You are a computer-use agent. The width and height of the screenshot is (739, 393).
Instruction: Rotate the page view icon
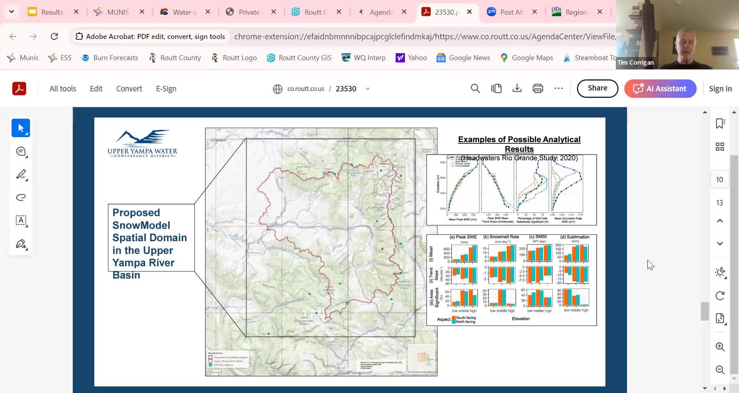click(x=720, y=296)
